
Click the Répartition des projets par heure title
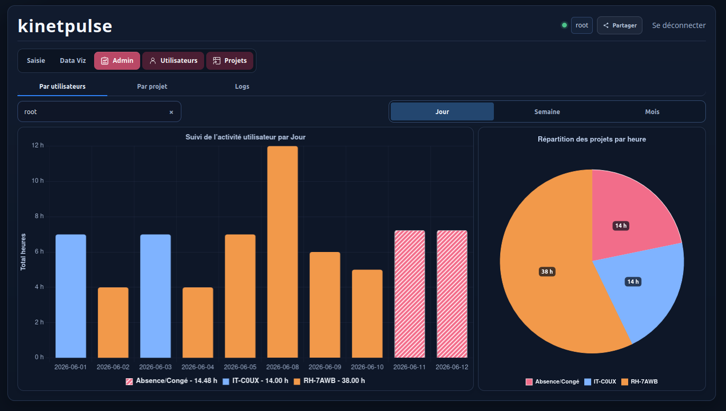click(592, 139)
